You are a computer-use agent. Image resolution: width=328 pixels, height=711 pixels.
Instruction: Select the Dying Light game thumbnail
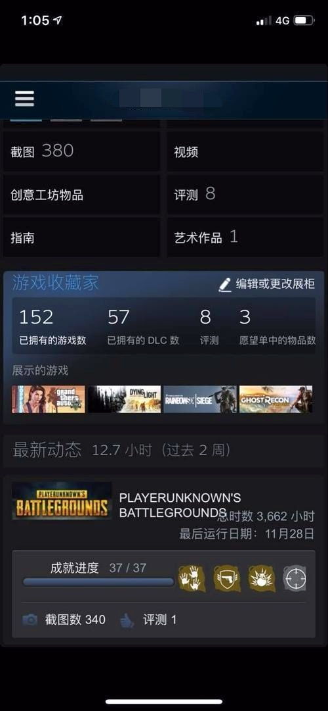(125, 399)
